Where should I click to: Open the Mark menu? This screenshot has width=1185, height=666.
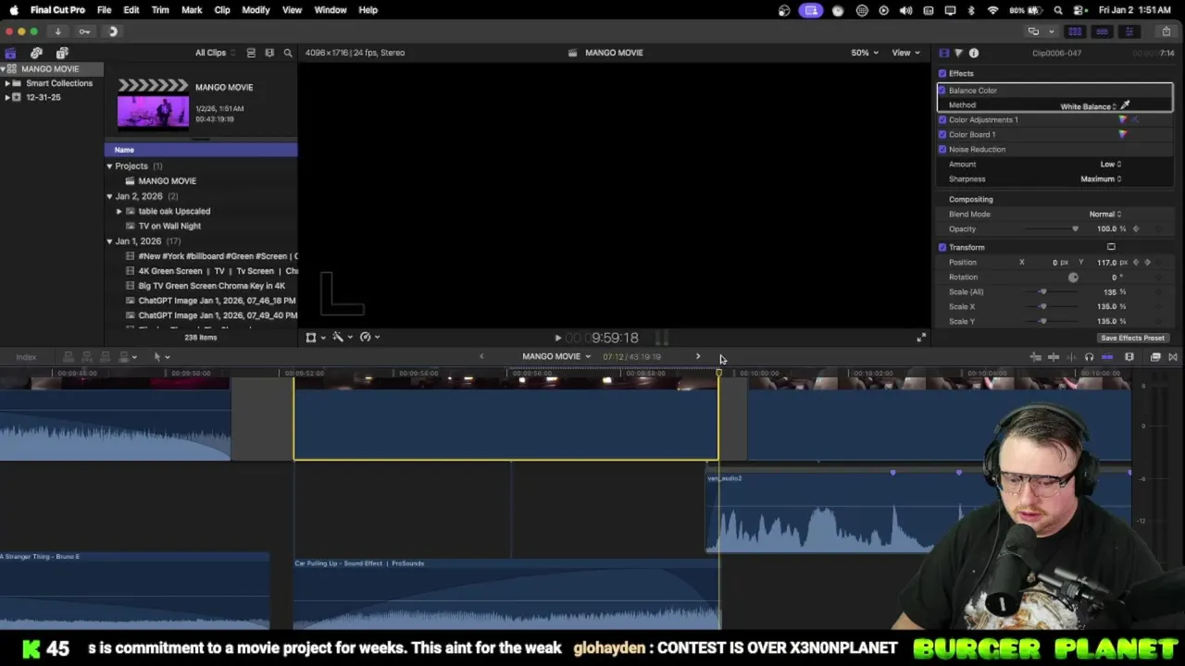(192, 10)
